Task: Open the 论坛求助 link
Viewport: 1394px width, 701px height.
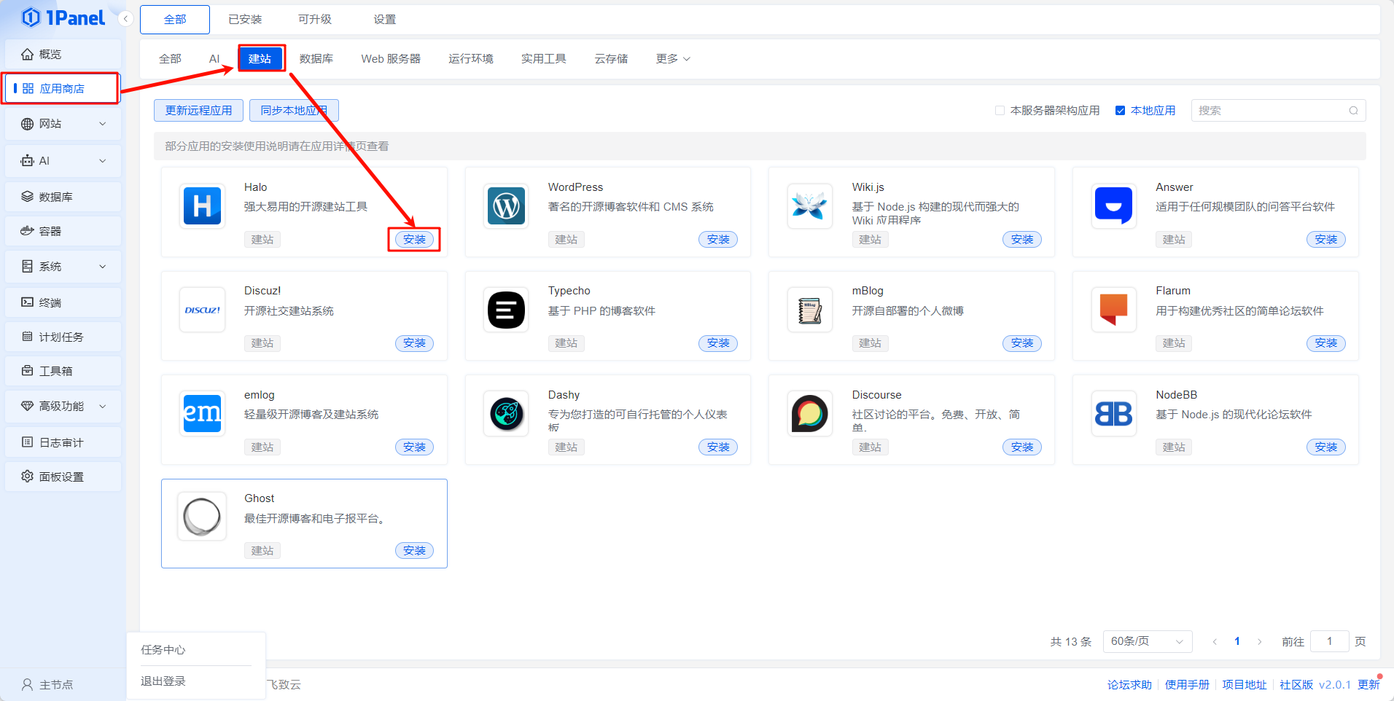Action: point(1129,684)
